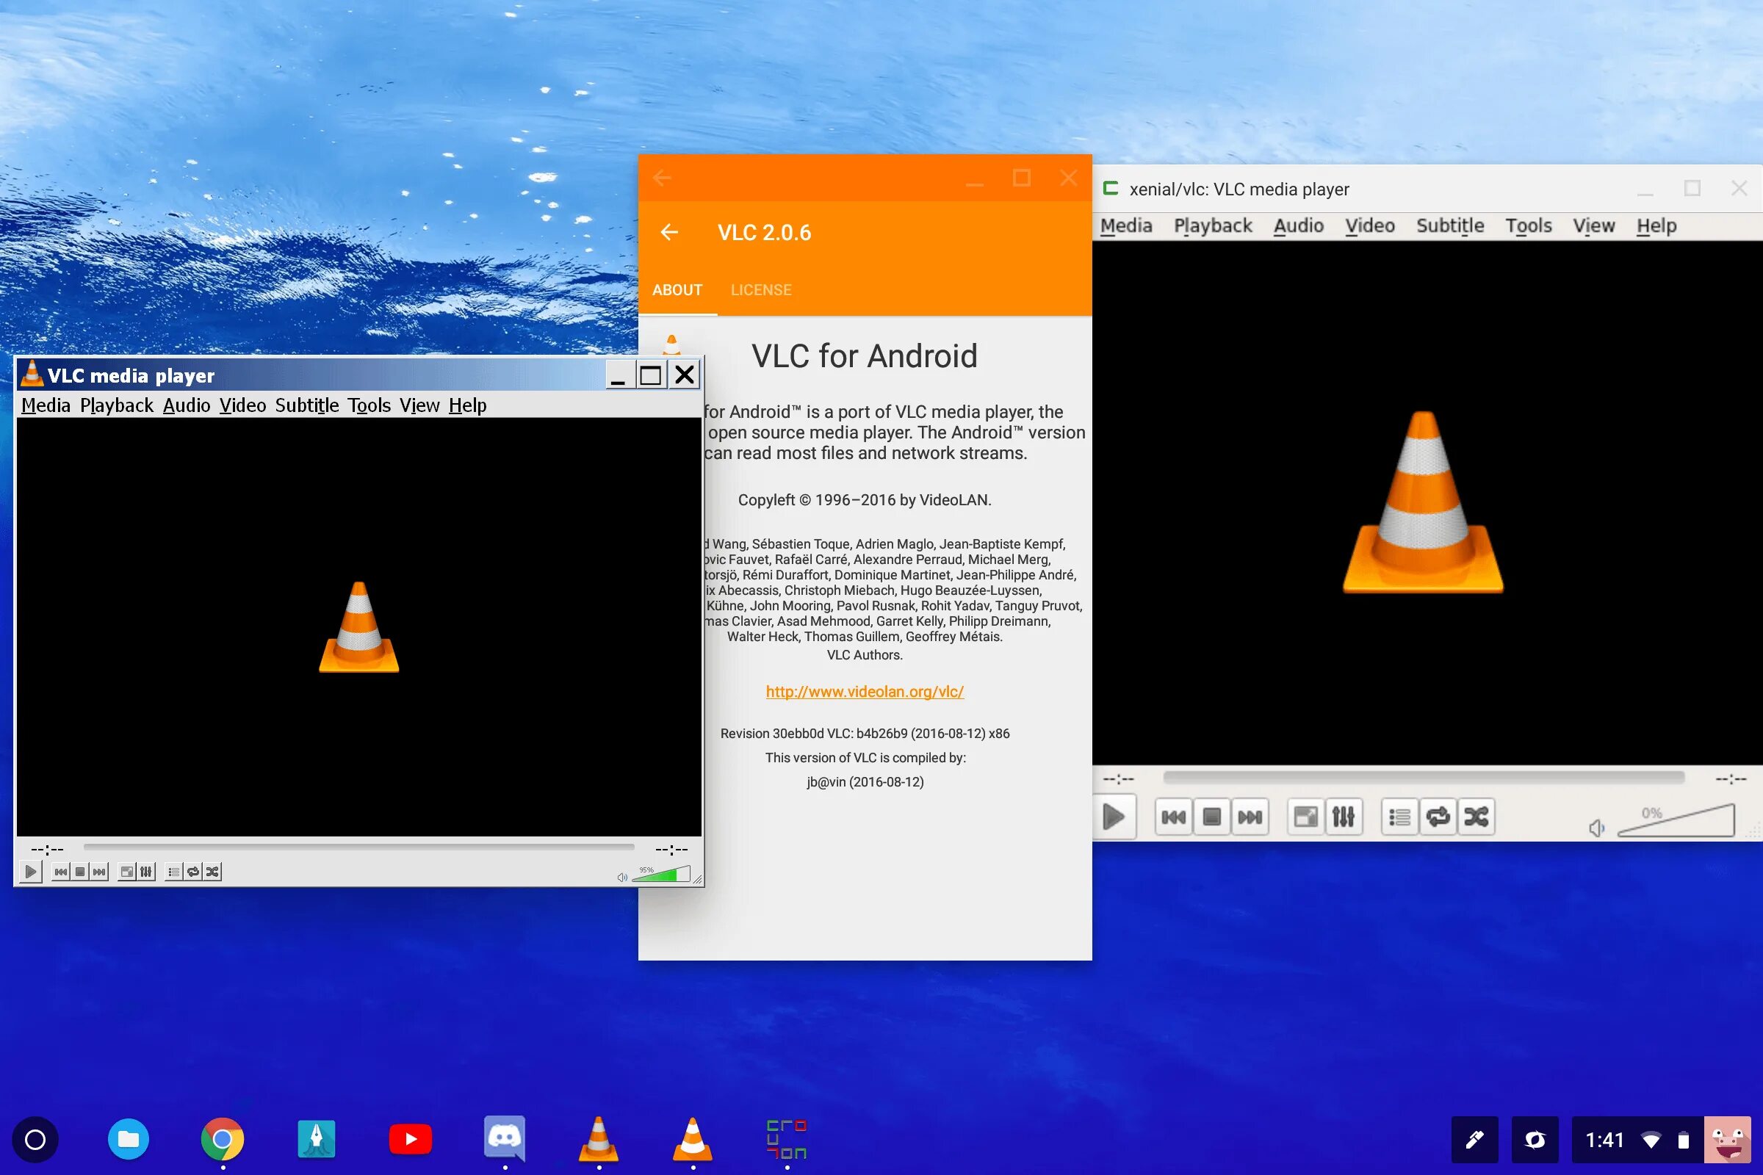Mute audio using xenial VLC speaker icon
Screen dimensions: 1763x1175
[x=1596, y=828]
